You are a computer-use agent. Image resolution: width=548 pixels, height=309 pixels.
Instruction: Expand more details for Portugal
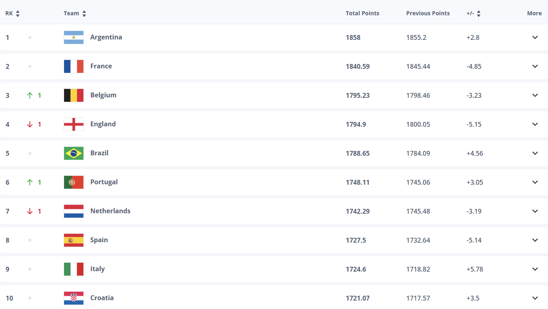coord(535,182)
